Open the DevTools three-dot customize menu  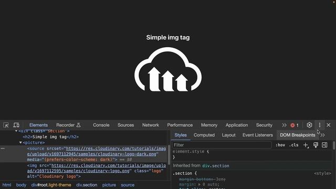click(x=320, y=125)
